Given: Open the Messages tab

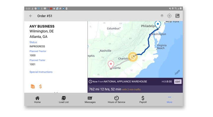Looking at the screenshot, I should click(x=90, y=100).
